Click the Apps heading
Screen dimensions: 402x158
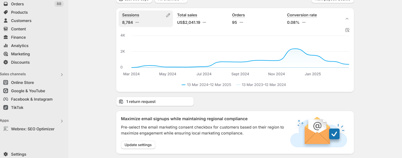click(4, 121)
